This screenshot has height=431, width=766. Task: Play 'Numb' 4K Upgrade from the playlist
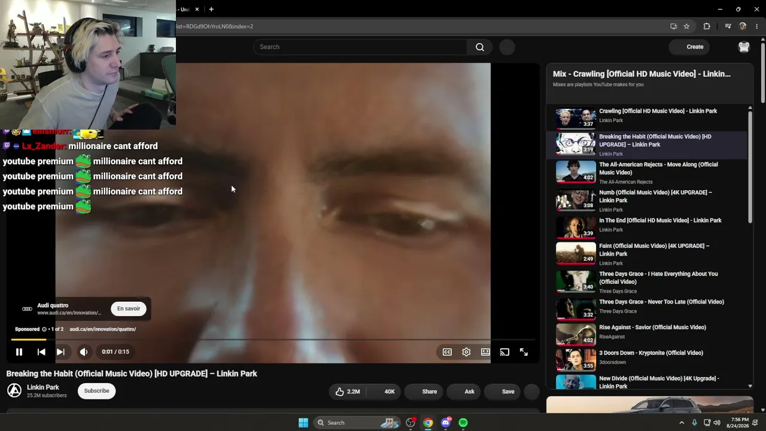(648, 201)
